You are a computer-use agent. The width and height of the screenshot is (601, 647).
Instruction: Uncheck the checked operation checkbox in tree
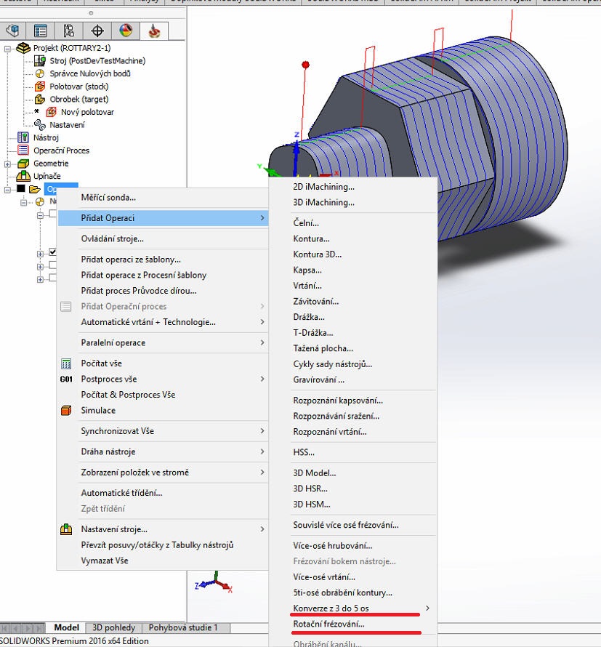[x=52, y=253]
